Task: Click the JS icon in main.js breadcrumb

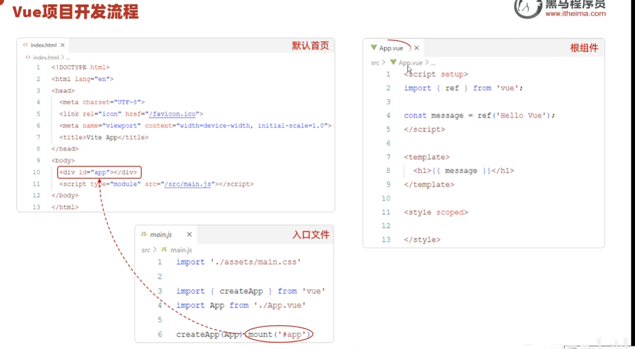Action: click(x=164, y=250)
